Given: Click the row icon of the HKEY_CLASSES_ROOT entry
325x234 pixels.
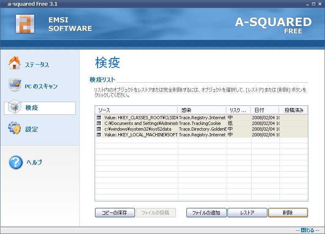Looking at the screenshot, I should (x=99, y=118).
